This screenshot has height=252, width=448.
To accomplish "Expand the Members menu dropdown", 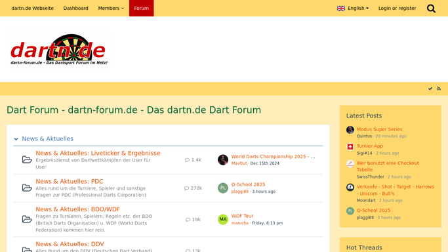I will click(x=111, y=9).
